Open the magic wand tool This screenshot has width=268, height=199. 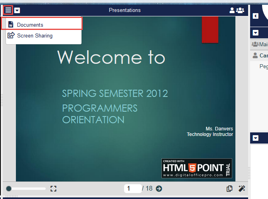[241, 189]
